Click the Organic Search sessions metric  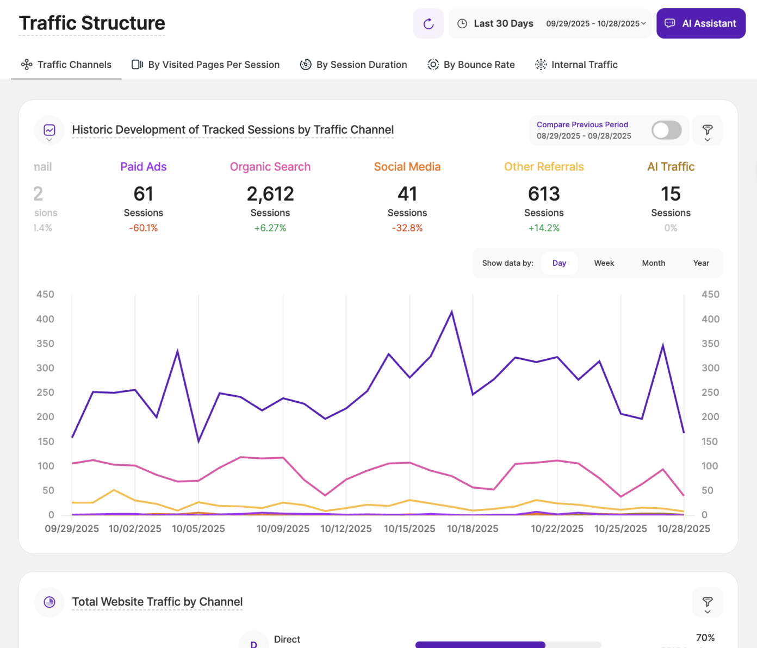click(x=270, y=194)
